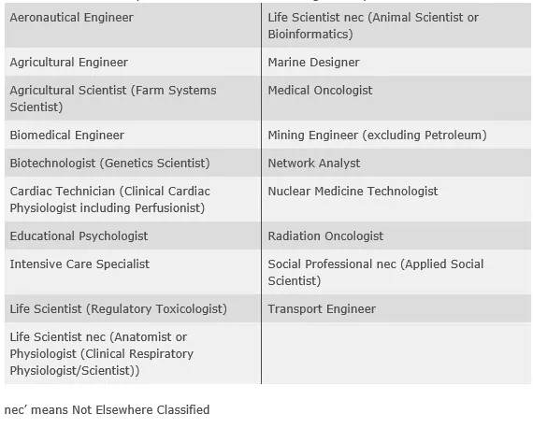Click the Educational Psychologist entry
This screenshot has height=428, width=533.
pyautogui.click(x=133, y=235)
